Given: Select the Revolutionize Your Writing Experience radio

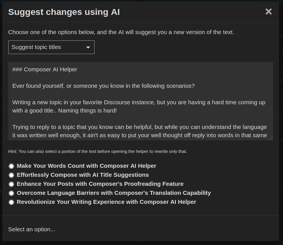Looking at the screenshot, I should (x=11, y=202).
